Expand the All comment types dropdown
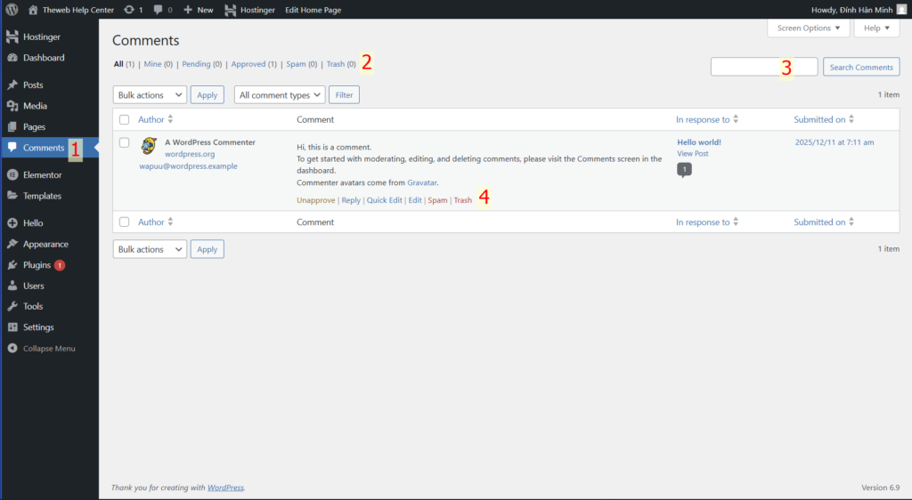This screenshot has width=912, height=500. pos(280,95)
